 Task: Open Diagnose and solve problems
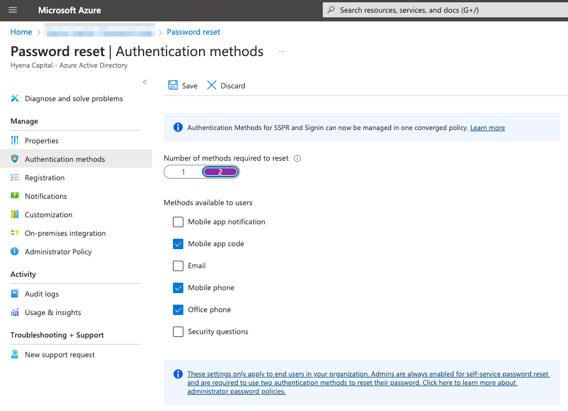[x=74, y=98]
